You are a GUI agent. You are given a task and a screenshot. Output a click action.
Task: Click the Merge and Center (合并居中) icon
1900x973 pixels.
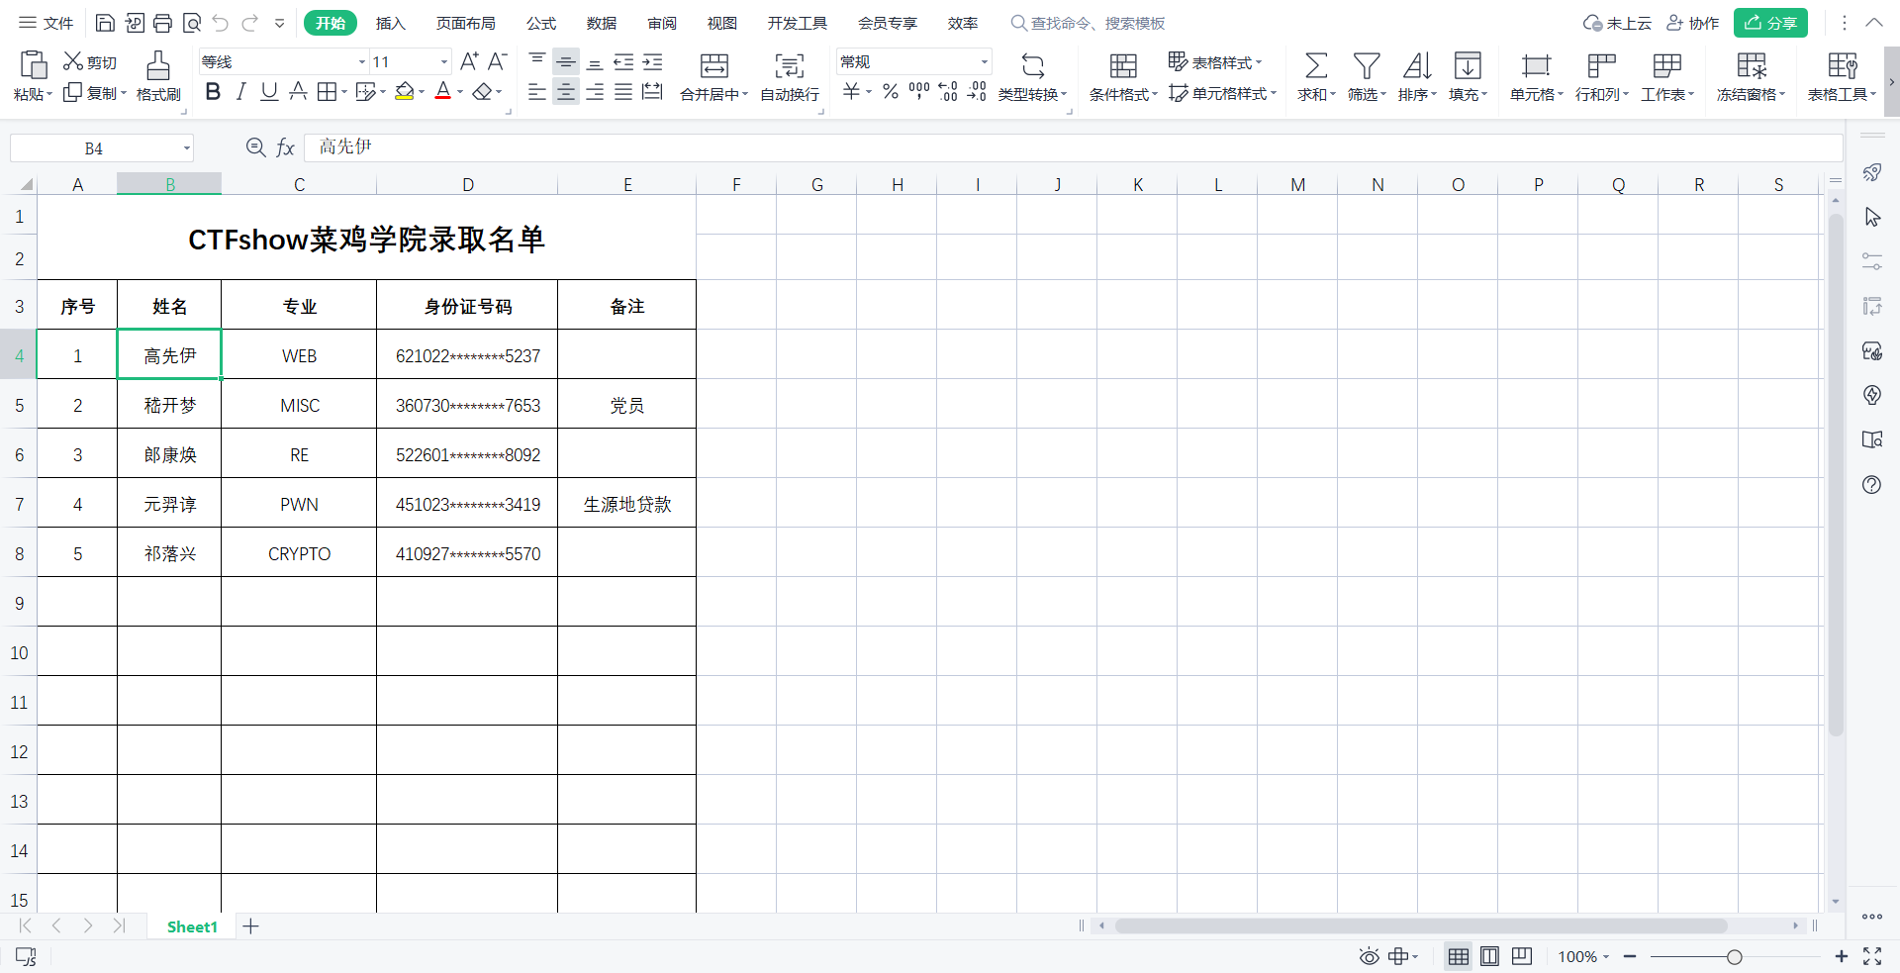713,66
